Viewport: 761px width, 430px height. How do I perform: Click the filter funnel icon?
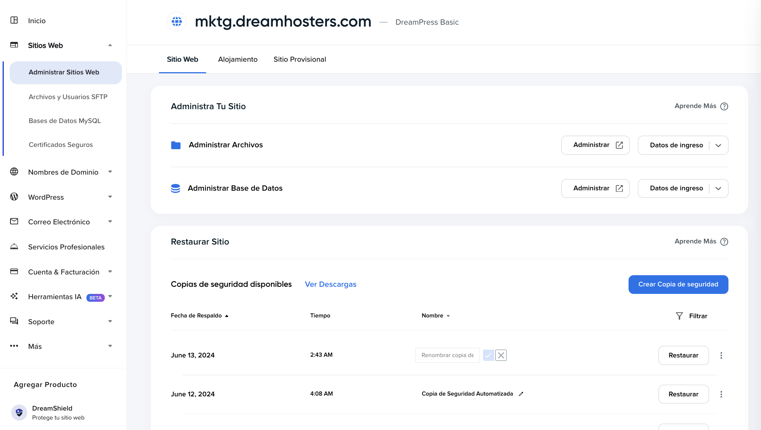click(679, 316)
